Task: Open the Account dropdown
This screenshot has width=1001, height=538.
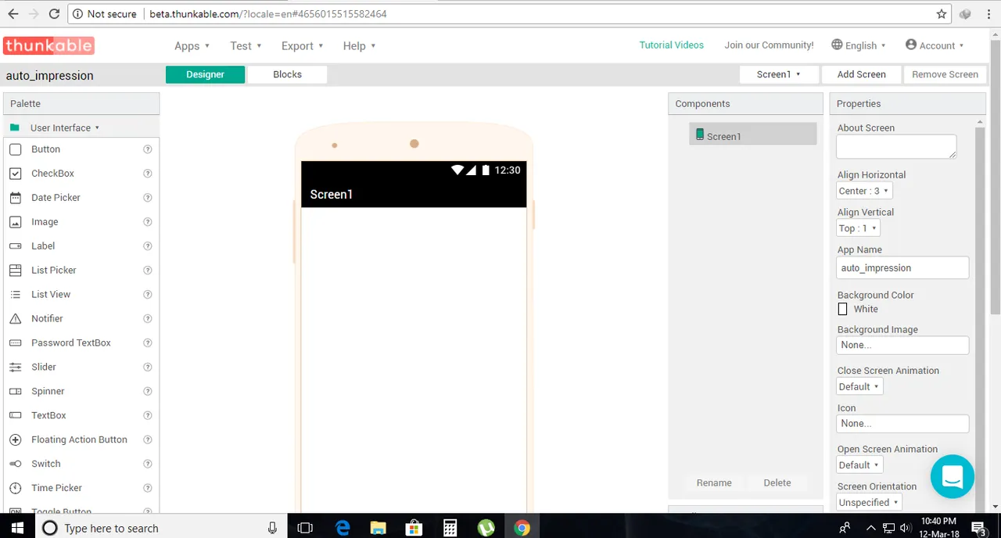Action: tap(935, 45)
